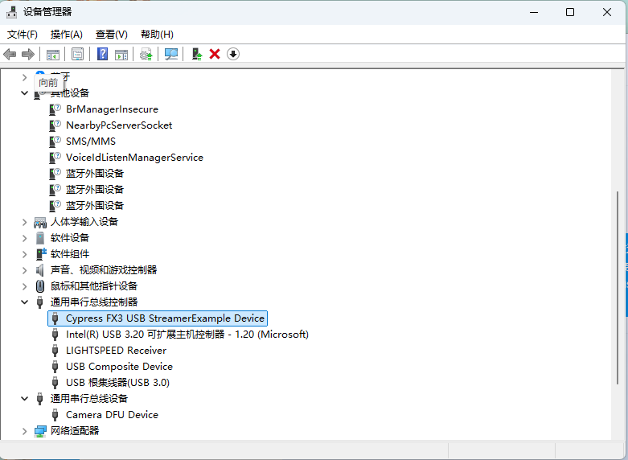Select Camera DFU Device entry
This screenshot has width=628, height=460.
tap(112, 415)
